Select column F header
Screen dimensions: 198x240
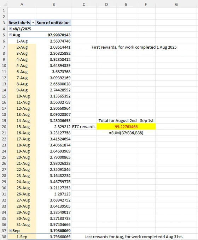click(146, 5)
